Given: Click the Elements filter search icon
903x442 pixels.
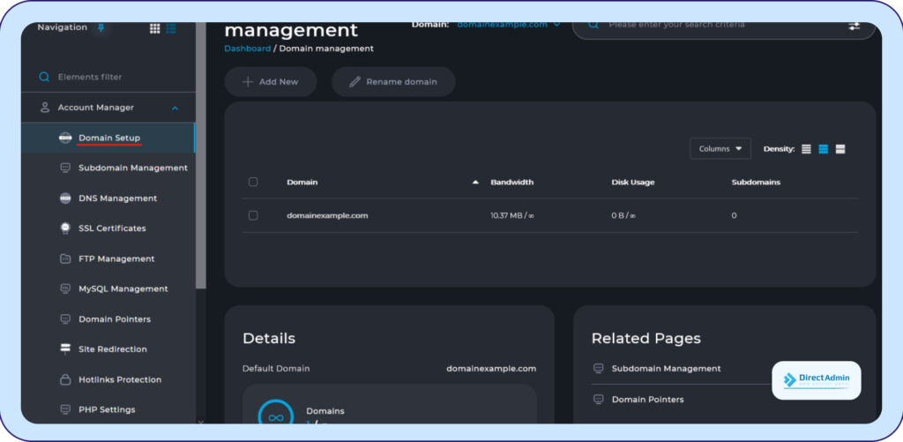Looking at the screenshot, I should [x=44, y=77].
